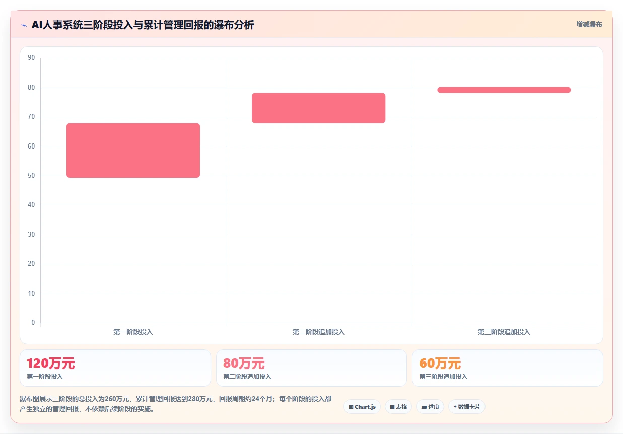Click the summary paragraph starting 瀑布图展示三阶段
This screenshot has height=434, width=623.
[x=176, y=404]
